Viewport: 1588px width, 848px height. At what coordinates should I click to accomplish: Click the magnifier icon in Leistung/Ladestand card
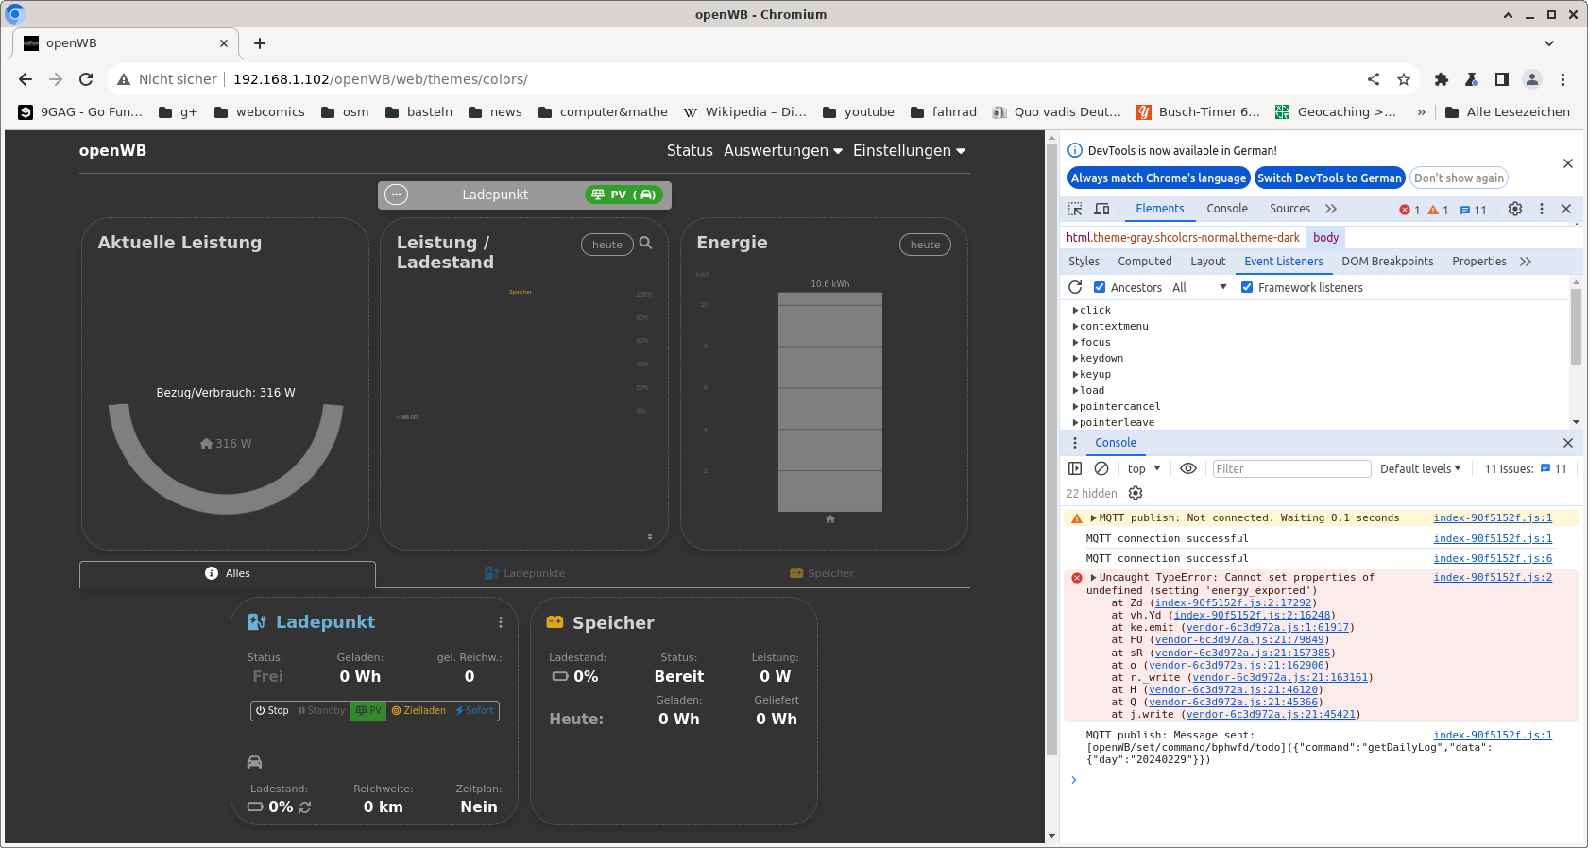pos(645,244)
